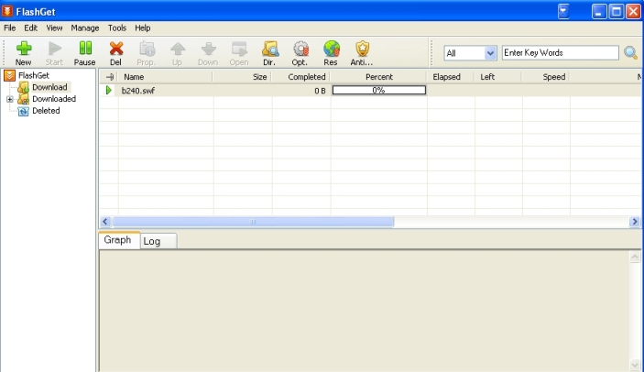644x372 pixels.
Task: Sort by the Left column header
Action: pyautogui.click(x=497, y=77)
